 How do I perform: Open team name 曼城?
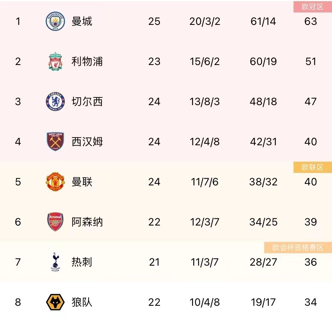[x=82, y=21]
